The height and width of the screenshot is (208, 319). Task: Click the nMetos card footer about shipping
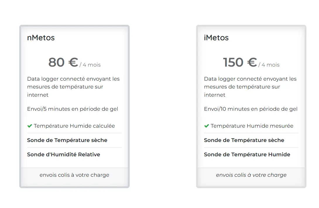click(x=74, y=175)
